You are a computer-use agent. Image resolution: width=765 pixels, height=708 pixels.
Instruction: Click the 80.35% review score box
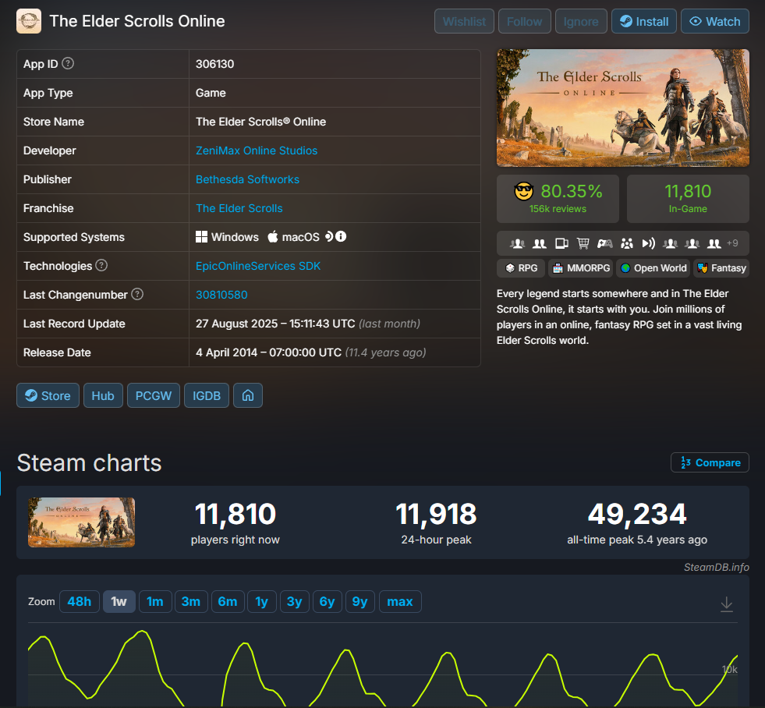point(558,199)
